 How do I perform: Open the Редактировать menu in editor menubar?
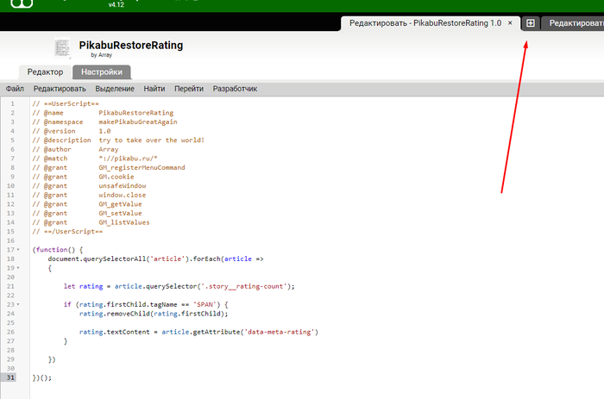pyautogui.click(x=60, y=88)
